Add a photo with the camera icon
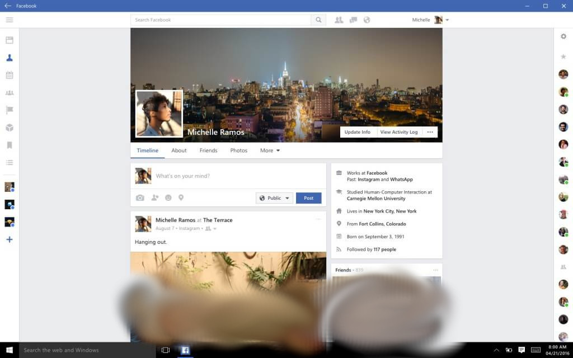Screen dimensions: 573x358 [x=140, y=197]
